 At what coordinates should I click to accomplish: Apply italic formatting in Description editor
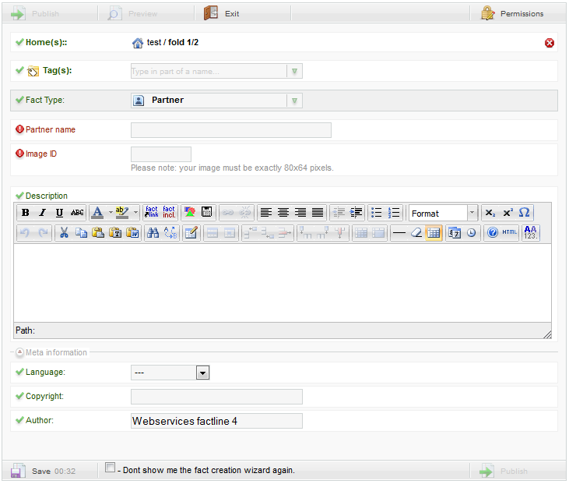click(x=43, y=213)
